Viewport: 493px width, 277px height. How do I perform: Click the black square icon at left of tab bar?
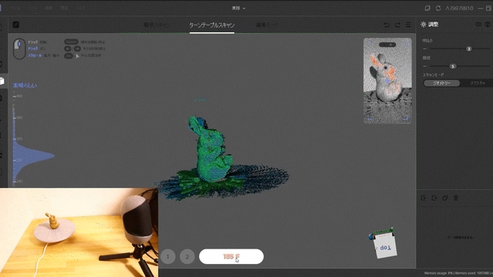(x=16, y=25)
